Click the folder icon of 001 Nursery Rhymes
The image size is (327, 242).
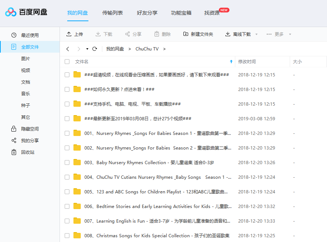tap(77, 133)
